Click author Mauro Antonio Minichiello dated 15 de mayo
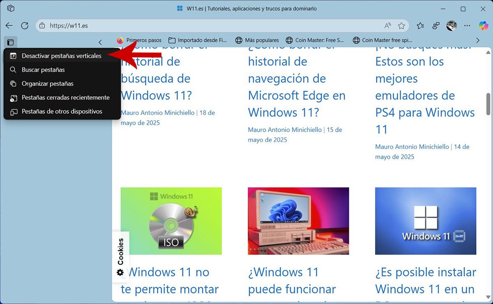 click(285, 130)
